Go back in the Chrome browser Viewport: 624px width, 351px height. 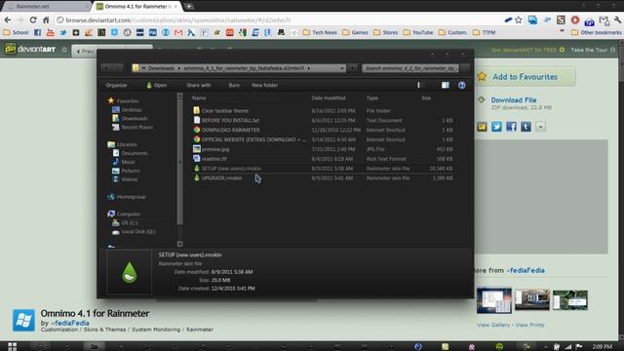(x=8, y=19)
